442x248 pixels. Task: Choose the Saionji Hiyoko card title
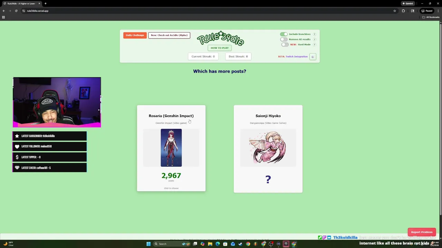(268, 116)
